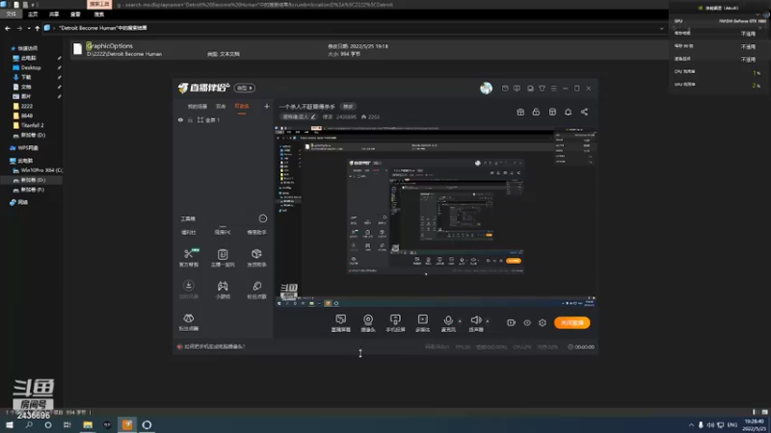Click the pin beside 下载 in Explorer sidebar
771x433 pixels.
click(59, 77)
